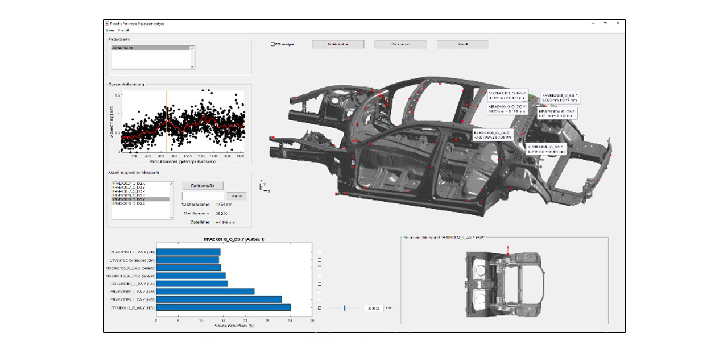Click the Funktionsmaße button
This screenshot has height=358, width=711.
(203, 185)
